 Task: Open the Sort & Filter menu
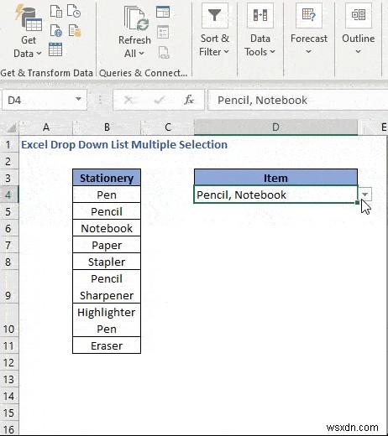(214, 31)
